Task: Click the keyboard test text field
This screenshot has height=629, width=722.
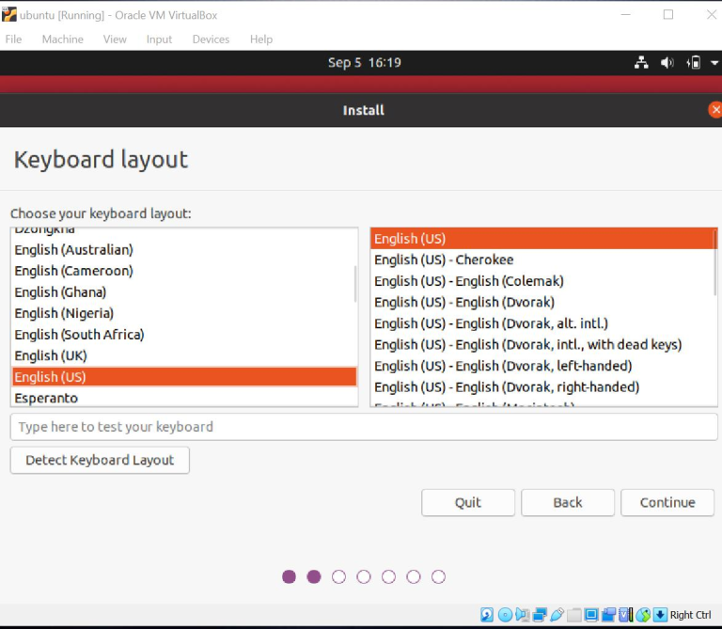Action: tap(363, 427)
